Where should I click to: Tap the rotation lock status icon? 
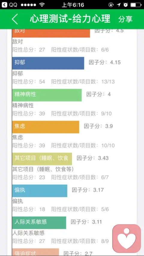click(111, 5)
